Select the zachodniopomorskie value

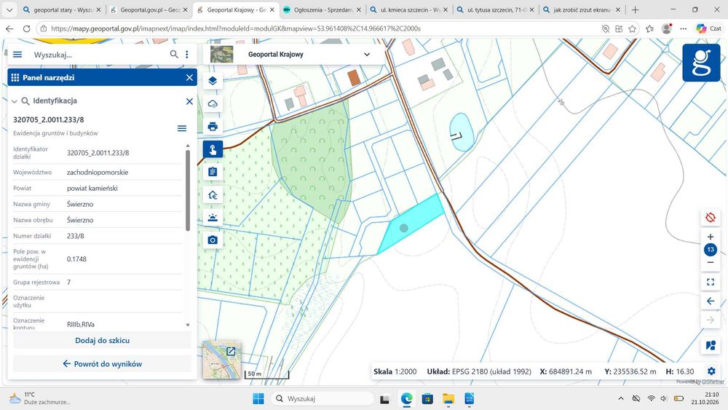coord(97,173)
